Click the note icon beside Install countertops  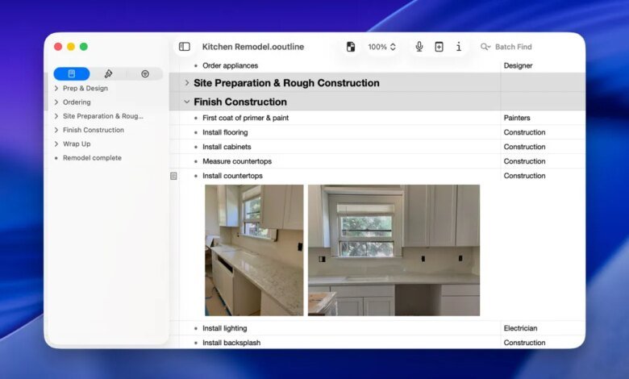click(173, 176)
